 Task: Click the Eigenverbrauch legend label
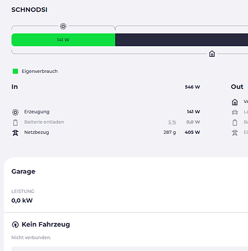(39, 71)
